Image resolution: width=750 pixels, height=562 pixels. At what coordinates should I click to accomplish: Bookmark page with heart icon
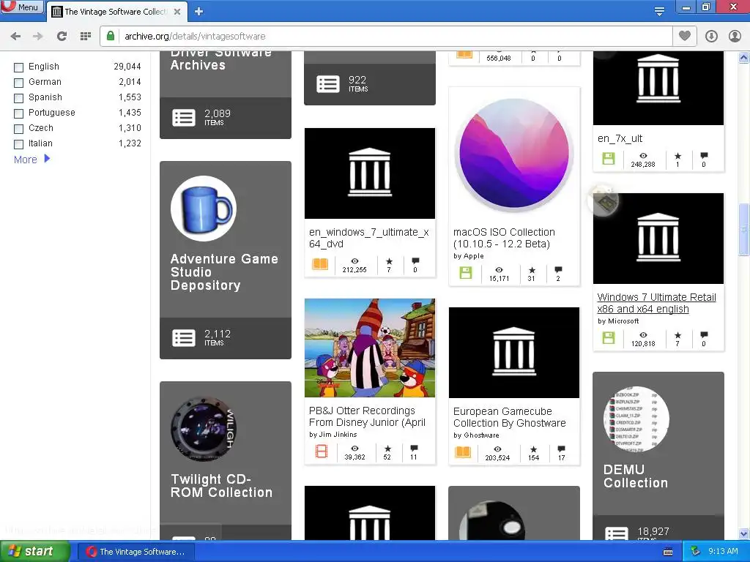tap(685, 36)
